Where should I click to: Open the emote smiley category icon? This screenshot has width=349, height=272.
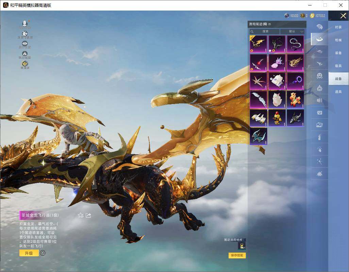click(320, 76)
